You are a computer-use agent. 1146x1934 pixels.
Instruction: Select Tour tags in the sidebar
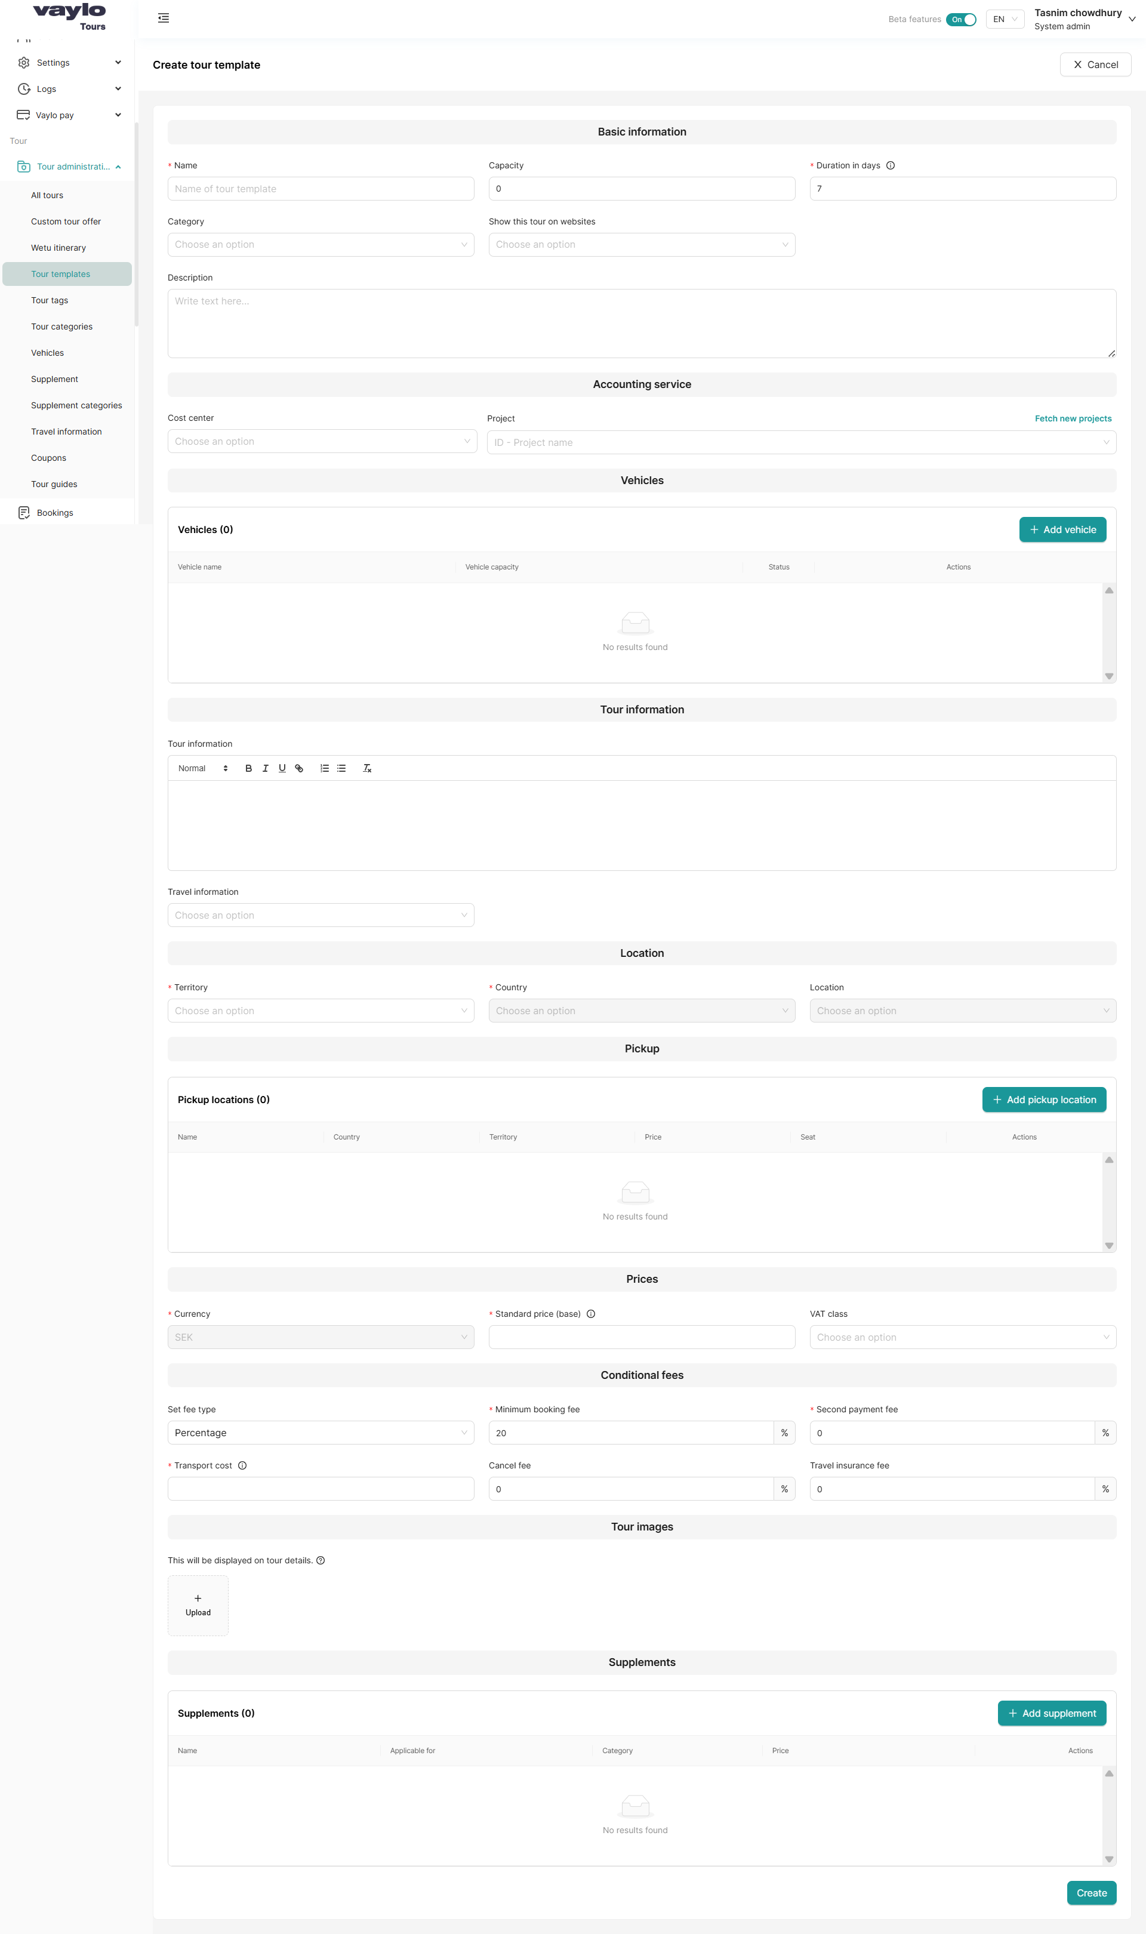click(x=49, y=300)
